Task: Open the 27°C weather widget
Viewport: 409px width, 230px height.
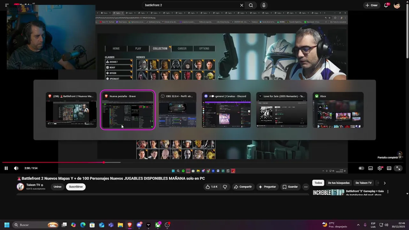Action: (334, 225)
